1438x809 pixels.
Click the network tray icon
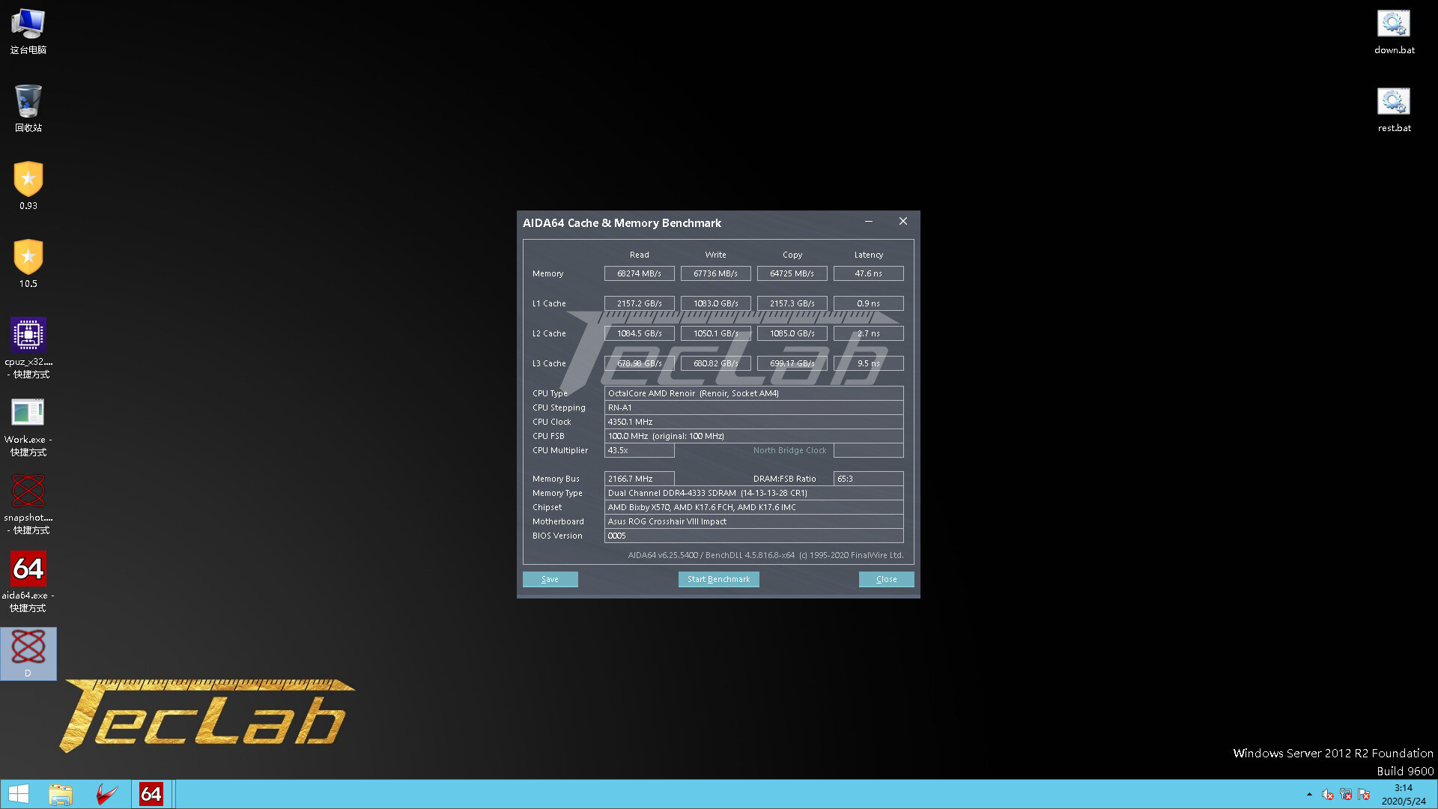click(1346, 794)
